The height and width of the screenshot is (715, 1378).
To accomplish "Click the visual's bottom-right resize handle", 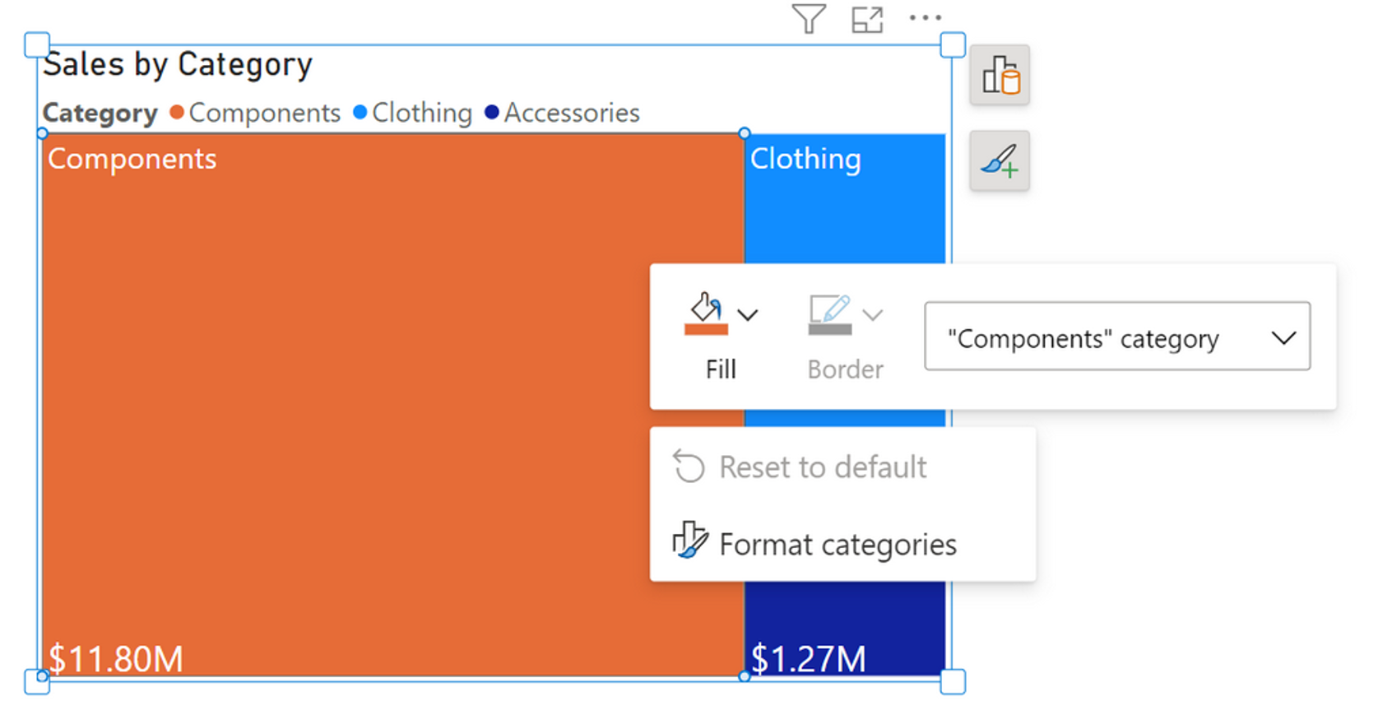I will [x=953, y=681].
